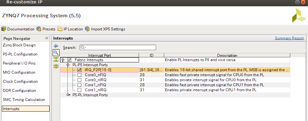The width and height of the screenshot is (308, 121).
Task: Open the Clock Configuration page
Action: [x=20, y=82]
